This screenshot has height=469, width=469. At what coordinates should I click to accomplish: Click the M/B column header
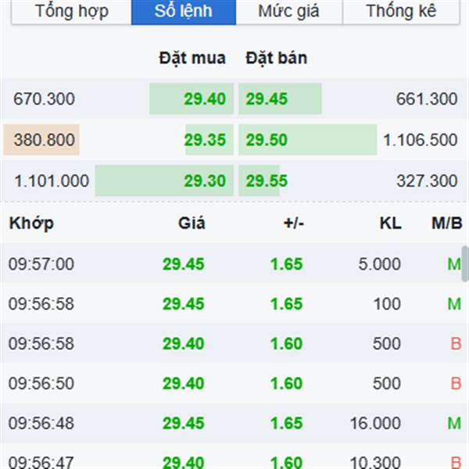tap(447, 224)
